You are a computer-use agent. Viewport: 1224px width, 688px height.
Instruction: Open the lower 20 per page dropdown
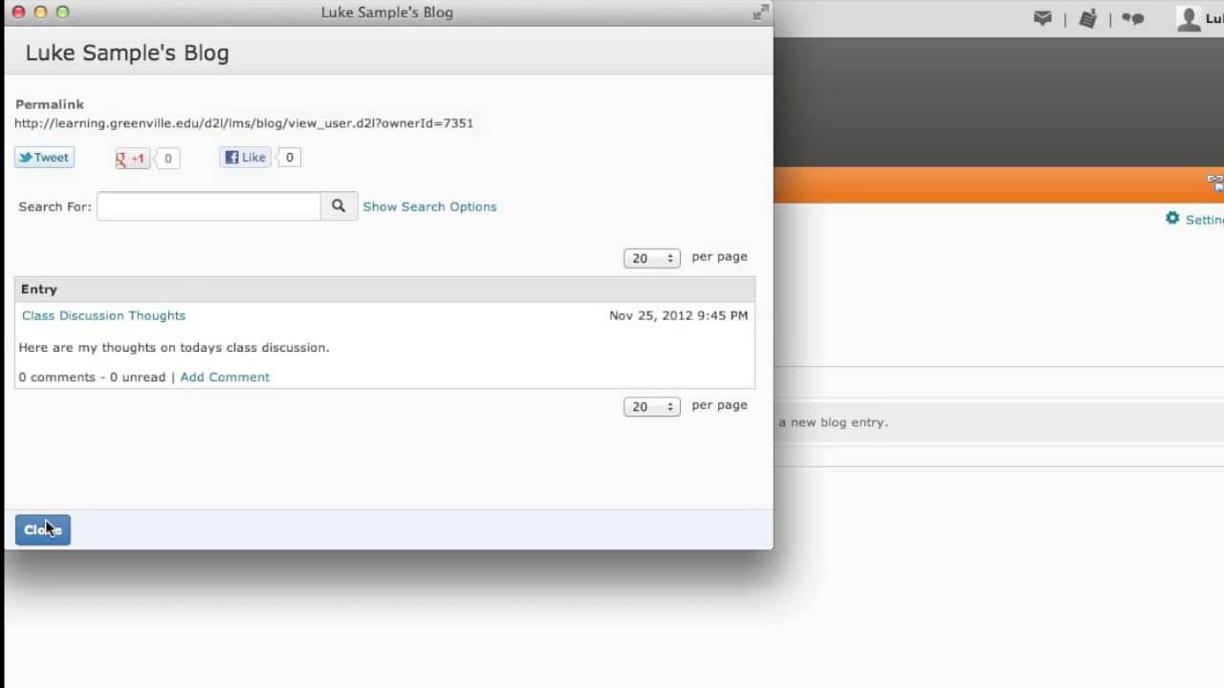(651, 406)
